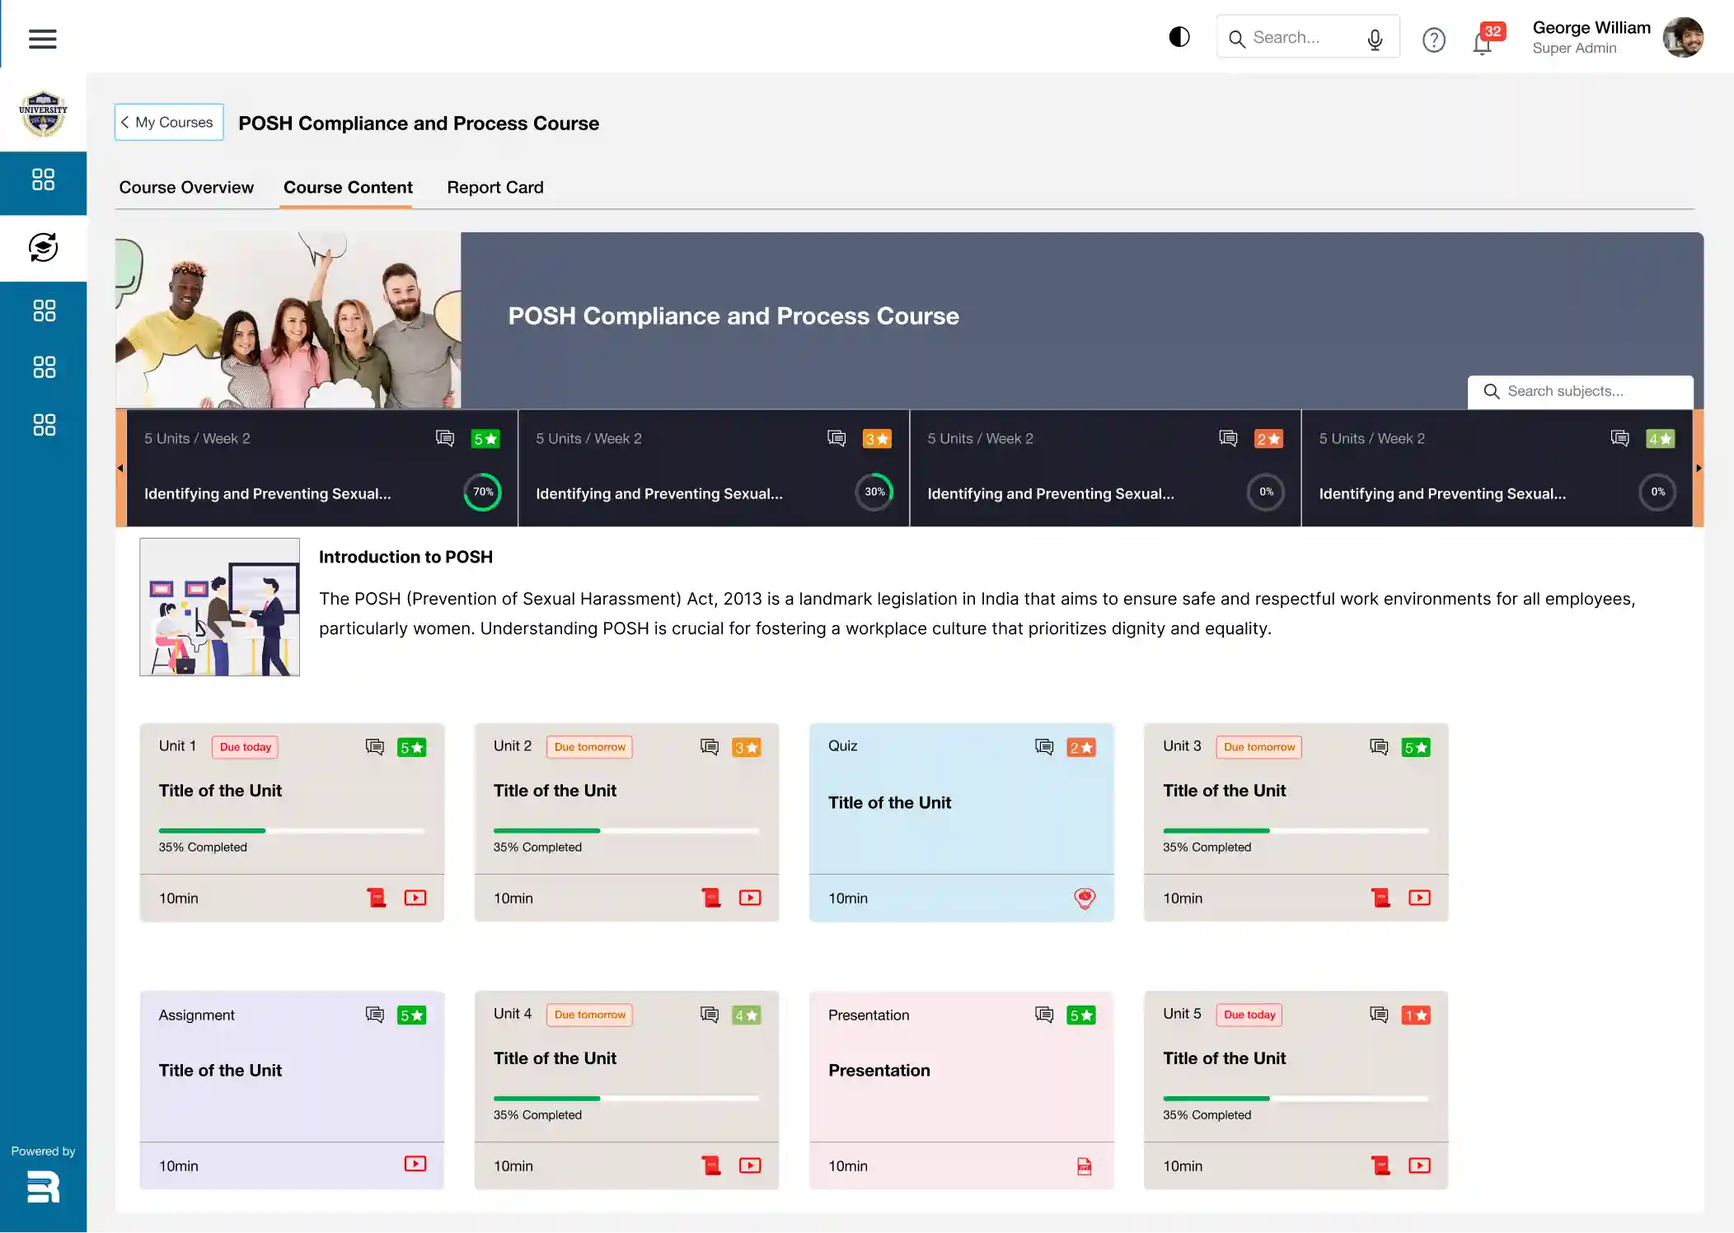
Task: Click 5-star rating on Unit 3 card
Action: (x=1416, y=747)
